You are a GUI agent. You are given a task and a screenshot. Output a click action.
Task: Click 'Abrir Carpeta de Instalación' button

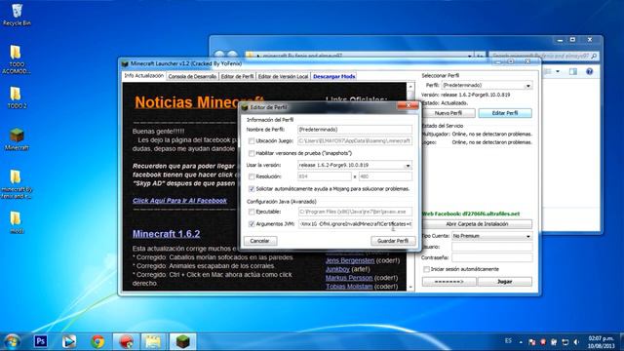[477, 224]
